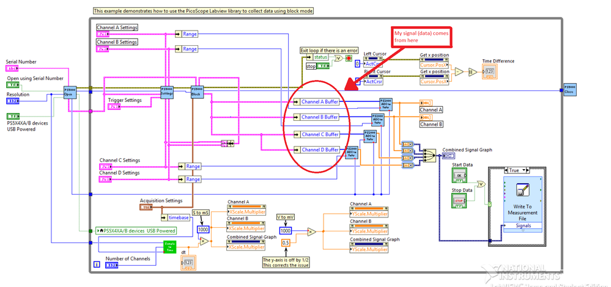Select the dt numeric indicator terminal
This screenshot has width=611, height=287.
click(188, 263)
